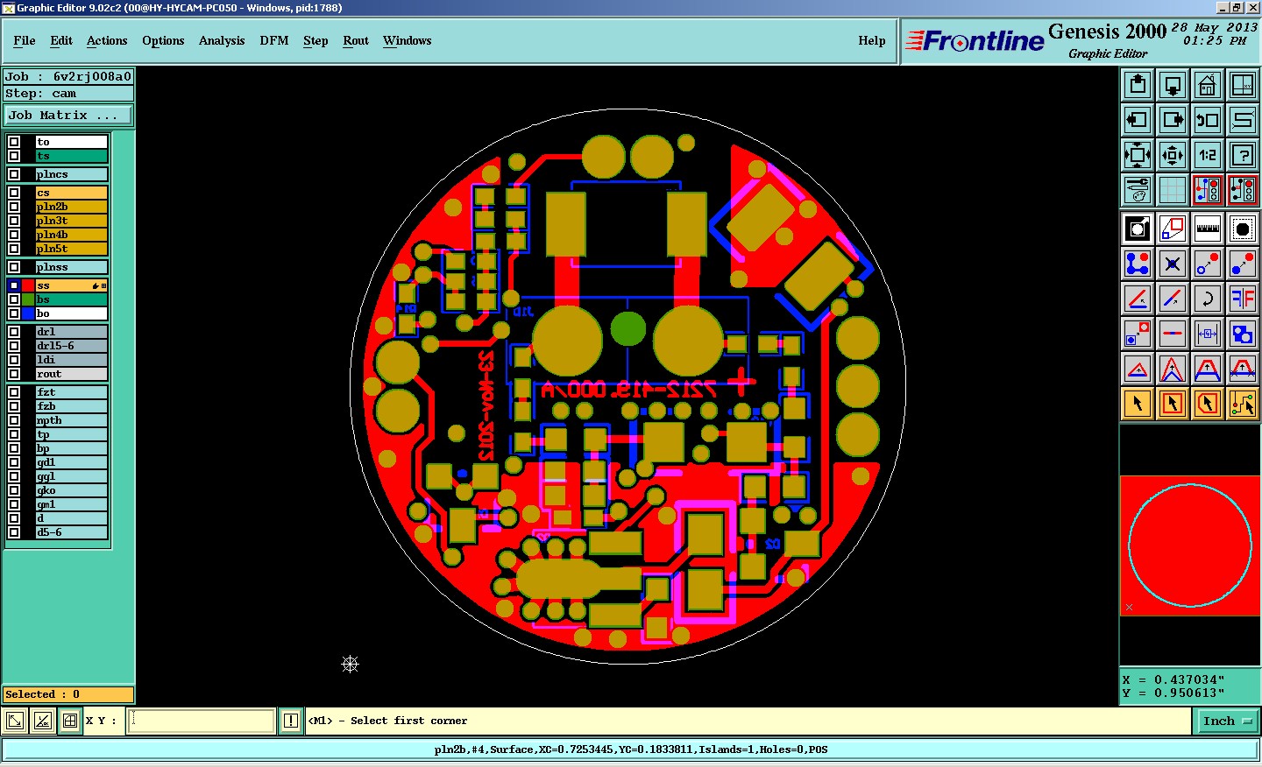The image size is (1262, 767).
Task: Toggle the 'cs' layer checkbox
Action: [14, 193]
